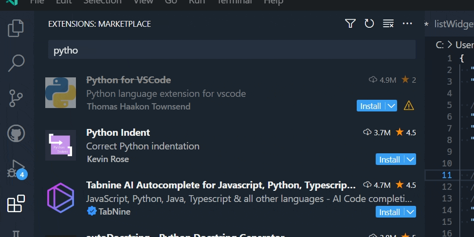
Task: Refresh the extensions list
Action: pos(369,23)
